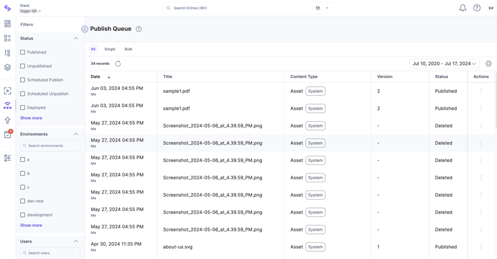Open Tasks icon with notification badge
Viewport: 497px width, 259px height.
[x=8, y=134]
